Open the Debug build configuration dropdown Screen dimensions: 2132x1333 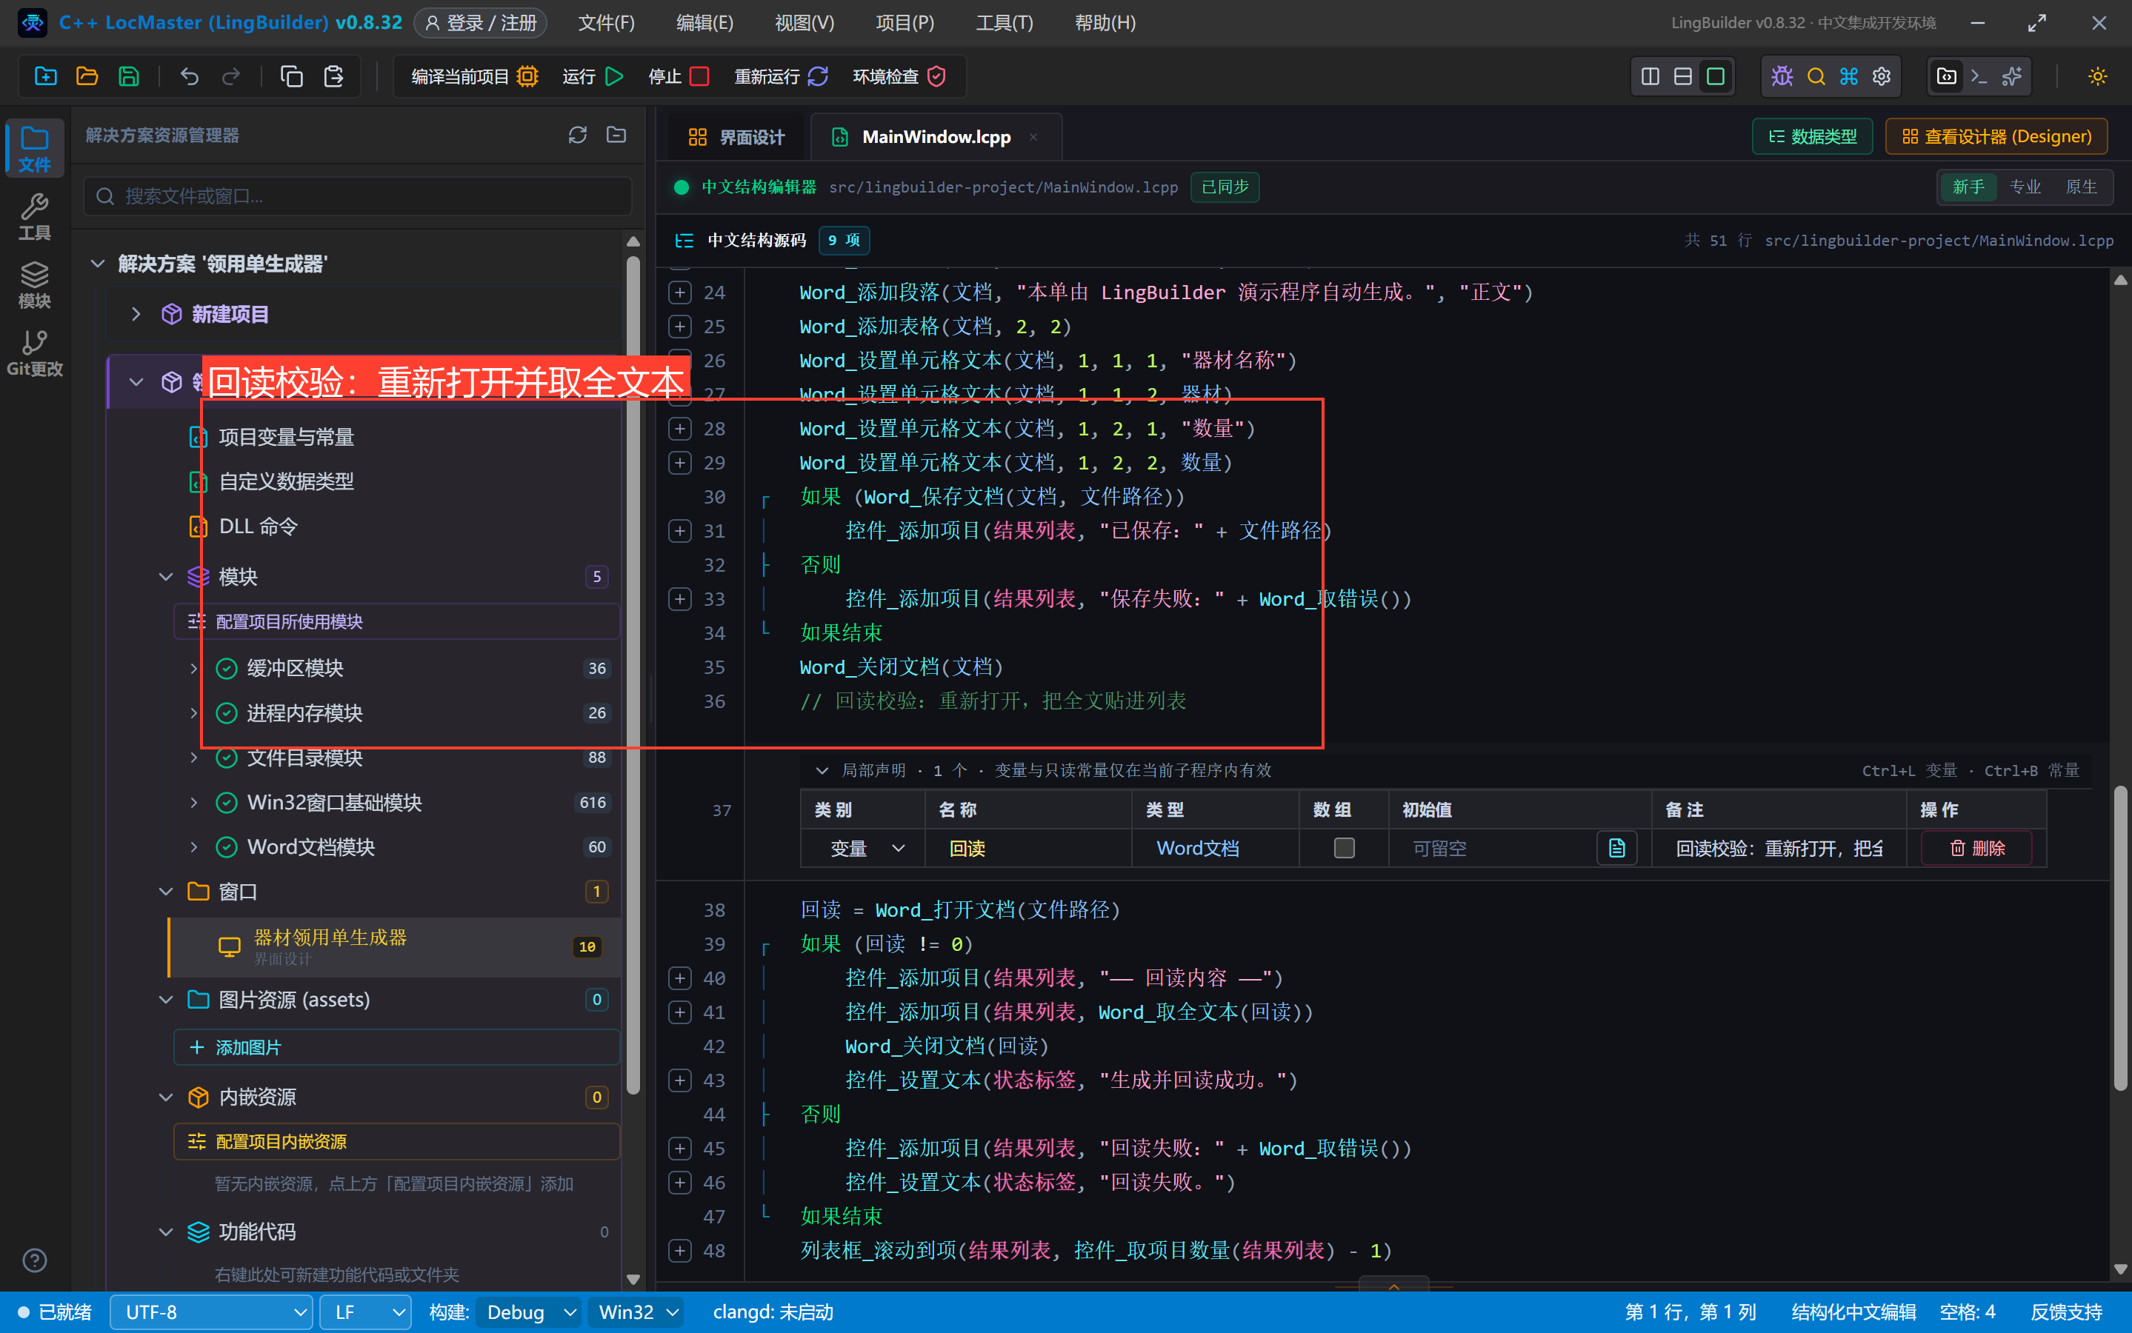click(528, 1312)
